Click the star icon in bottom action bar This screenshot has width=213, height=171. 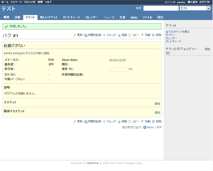coord(104,121)
